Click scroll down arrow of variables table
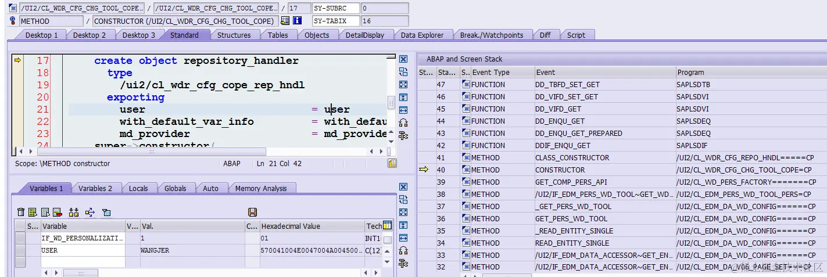This screenshot has width=827, height=277. coord(388,262)
